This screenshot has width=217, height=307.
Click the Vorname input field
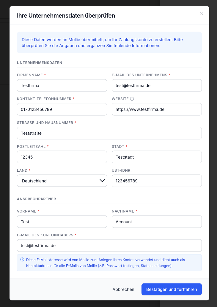click(62, 222)
